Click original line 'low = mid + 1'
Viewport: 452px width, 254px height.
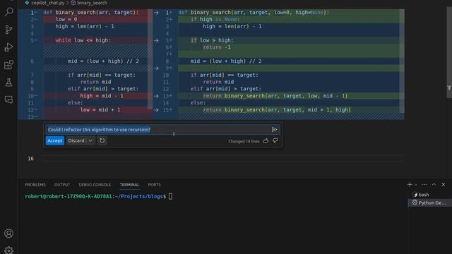click(x=100, y=110)
